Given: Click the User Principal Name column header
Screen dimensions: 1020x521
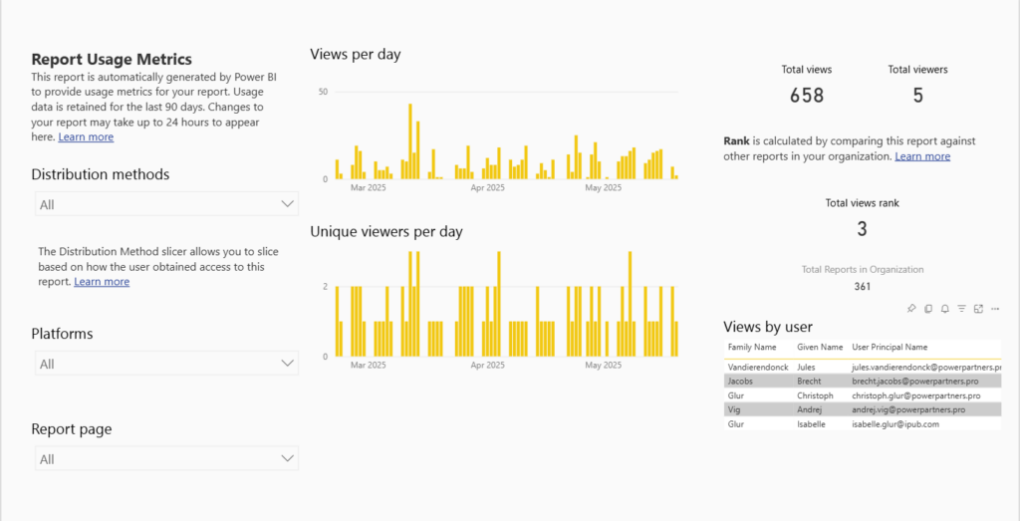Looking at the screenshot, I should (x=890, y=347).
